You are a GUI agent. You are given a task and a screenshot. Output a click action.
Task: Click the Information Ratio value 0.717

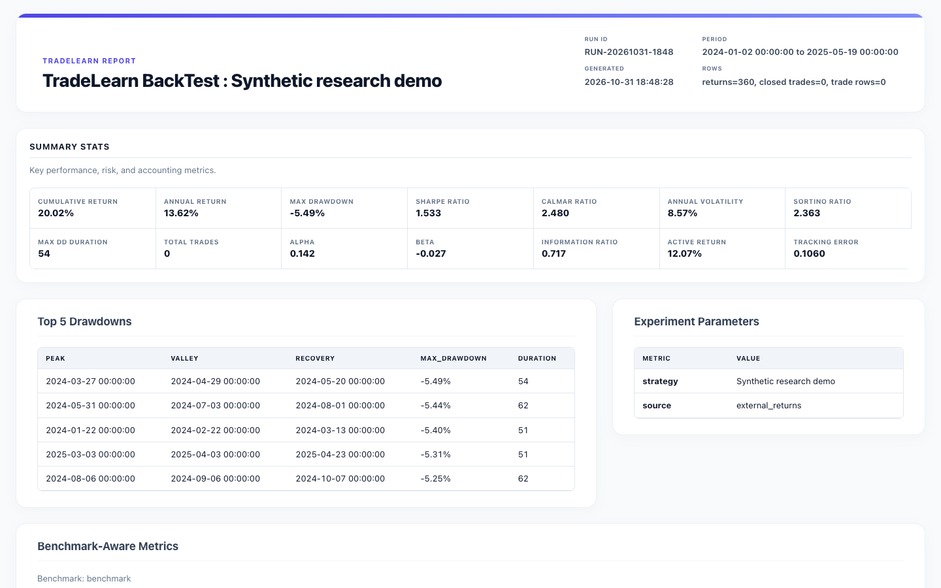tap(554, 254)
